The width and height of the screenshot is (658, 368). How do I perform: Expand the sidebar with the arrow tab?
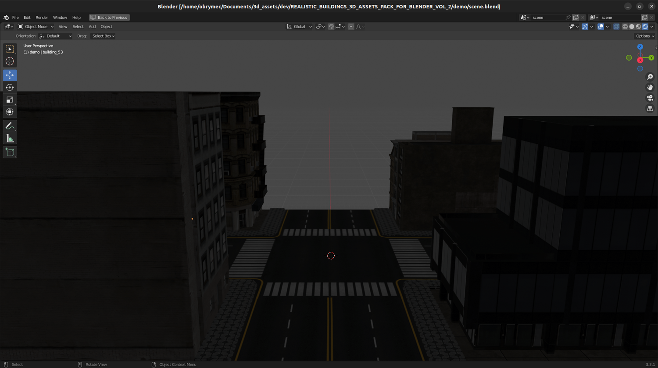656,47
